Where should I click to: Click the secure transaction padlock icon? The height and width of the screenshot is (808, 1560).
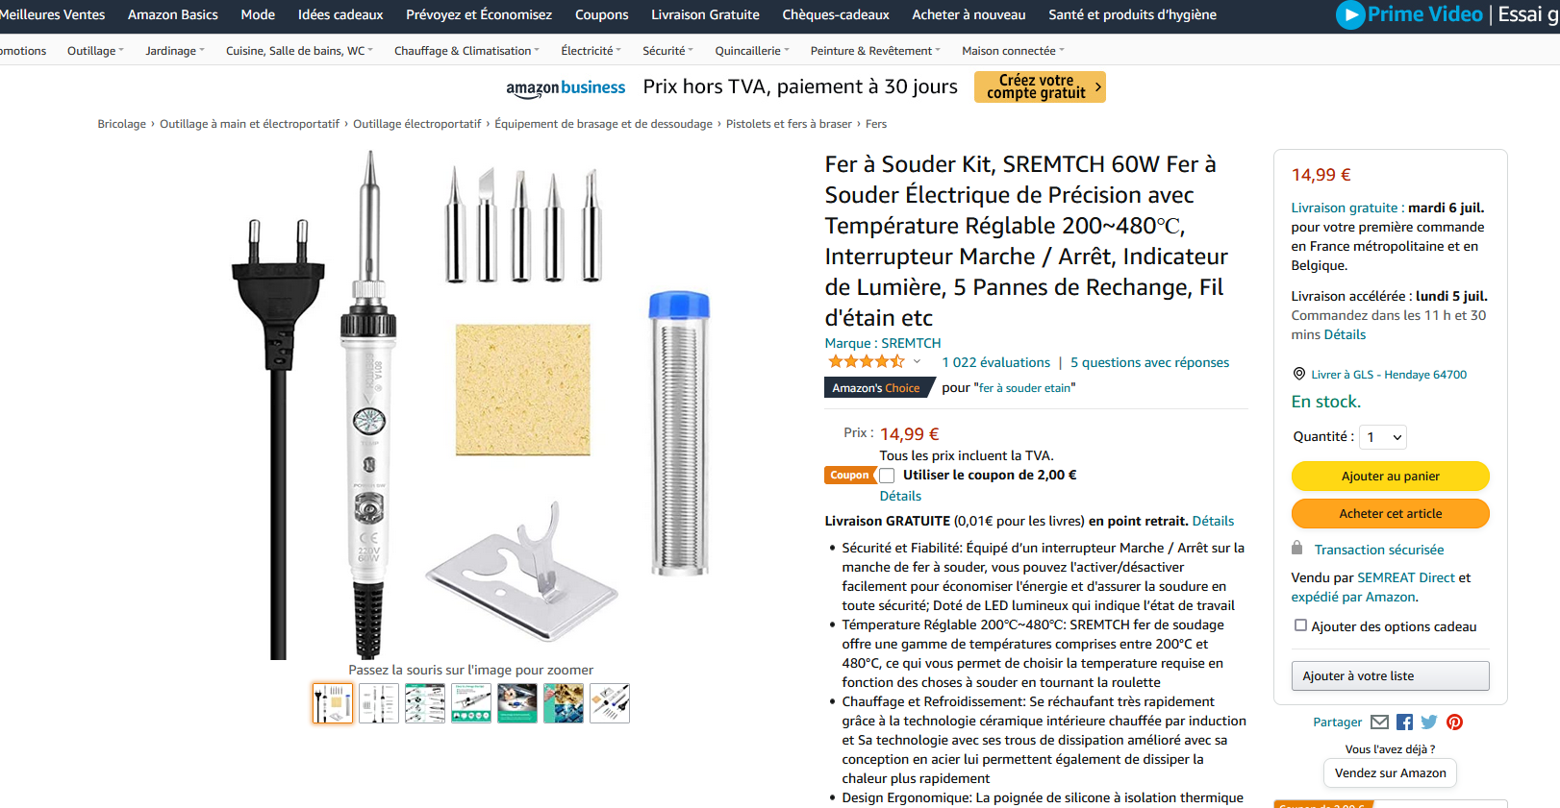[1296, 549]
